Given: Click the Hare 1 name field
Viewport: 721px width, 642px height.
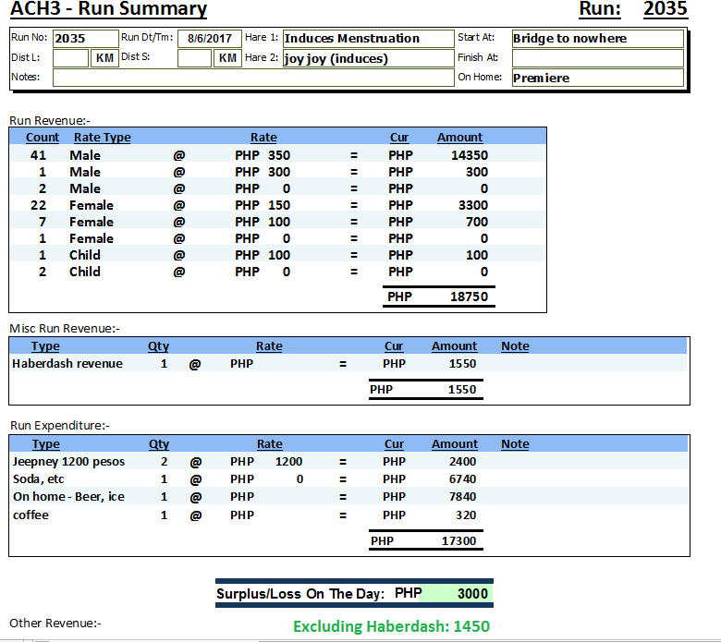Looking at the screenshot, I should [366, 39].
